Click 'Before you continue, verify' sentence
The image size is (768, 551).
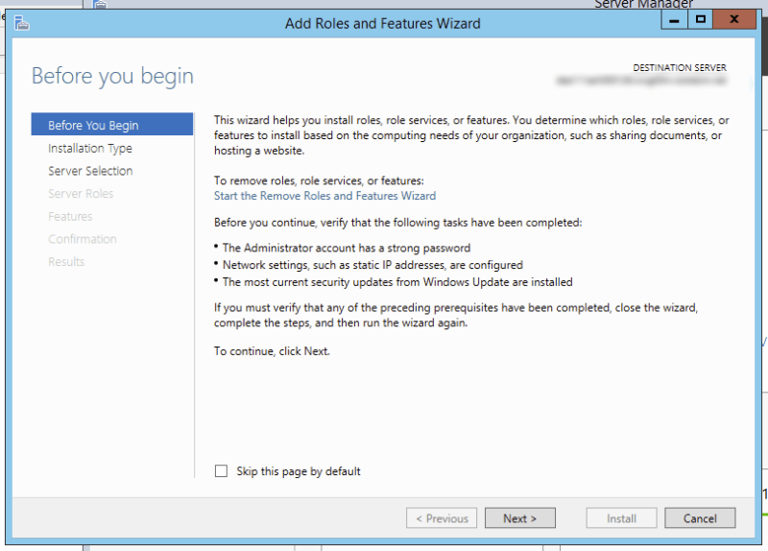click(397, 223)
